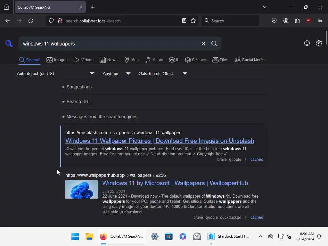Viewport: 328px width, 246px height.
Task: Reload the current page
Action: tap(31, 21)
